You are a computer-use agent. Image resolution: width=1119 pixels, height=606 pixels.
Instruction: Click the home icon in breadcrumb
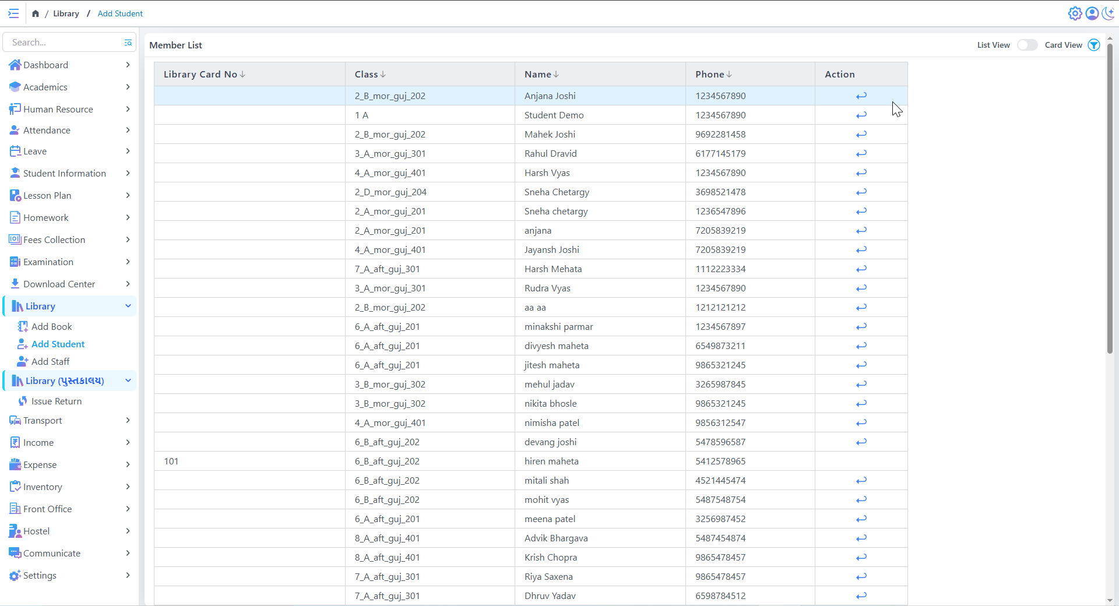[x=36, y=13]
